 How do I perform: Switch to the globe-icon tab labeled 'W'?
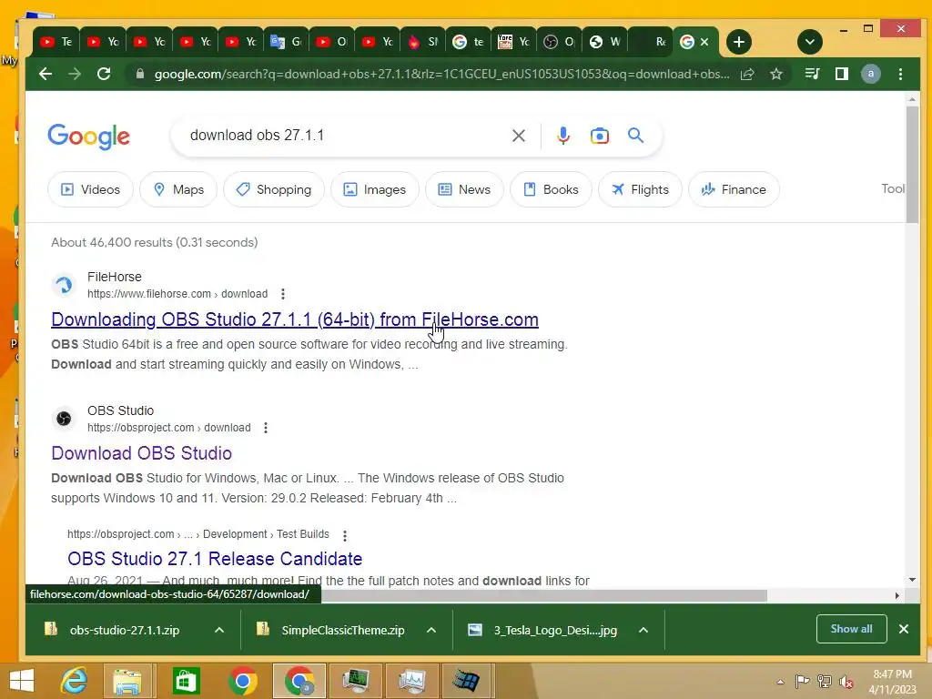pyautogui.click(x=604, y=42)
